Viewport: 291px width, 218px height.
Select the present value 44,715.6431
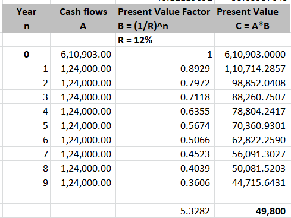coord(252,182)
